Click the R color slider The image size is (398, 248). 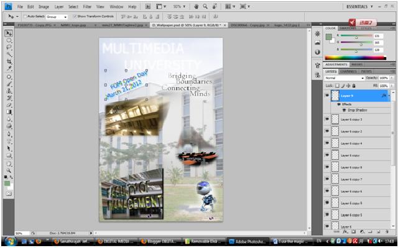[x=356, y=36]
